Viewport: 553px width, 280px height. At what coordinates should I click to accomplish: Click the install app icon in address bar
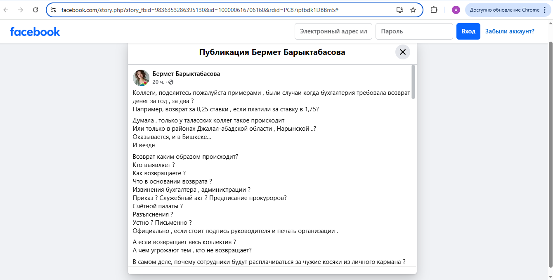pyautogui.click(x=399, y=10)
